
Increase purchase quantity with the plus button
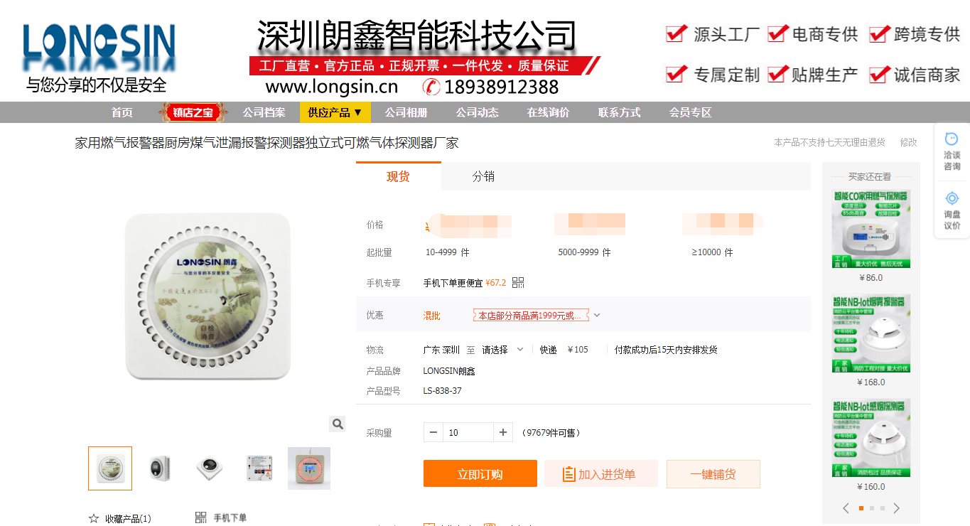point(502,432)
